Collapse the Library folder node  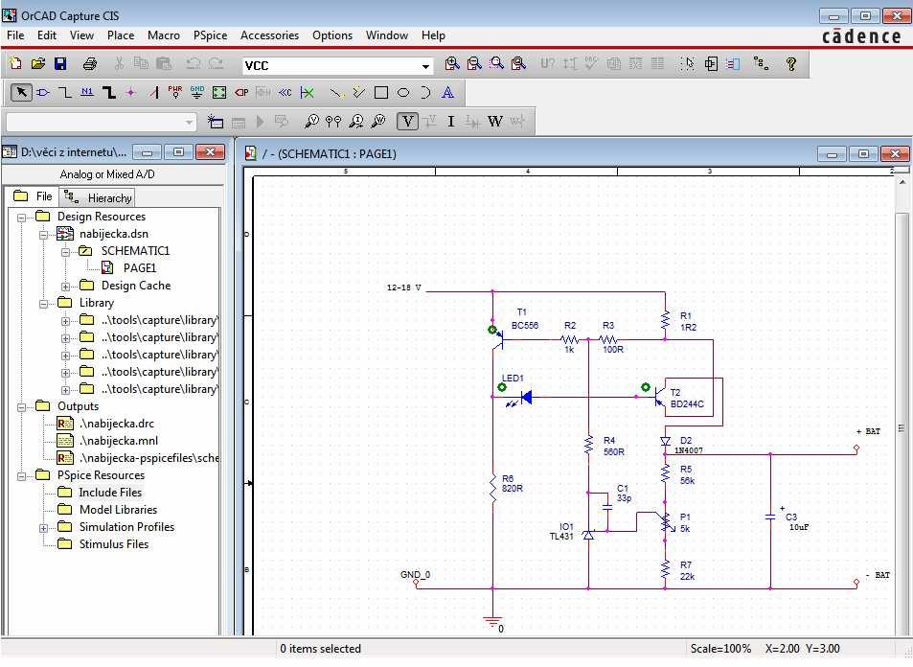click(x=44, y=304)
